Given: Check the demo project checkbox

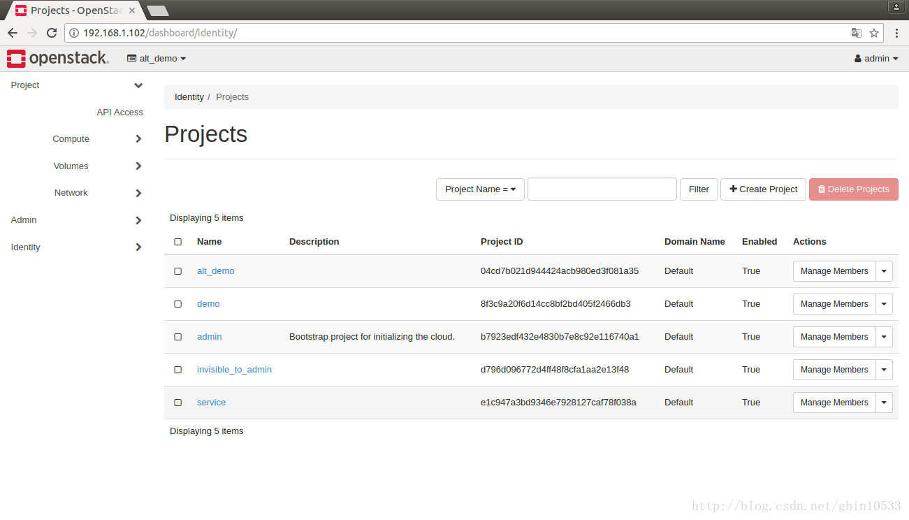Looking at the screenshot, I should click(178, 304).
